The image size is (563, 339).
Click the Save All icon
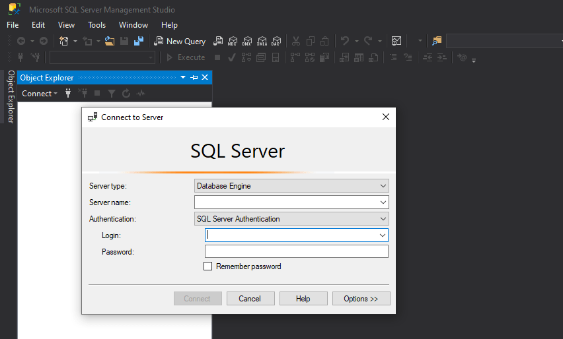pos(139,41)
